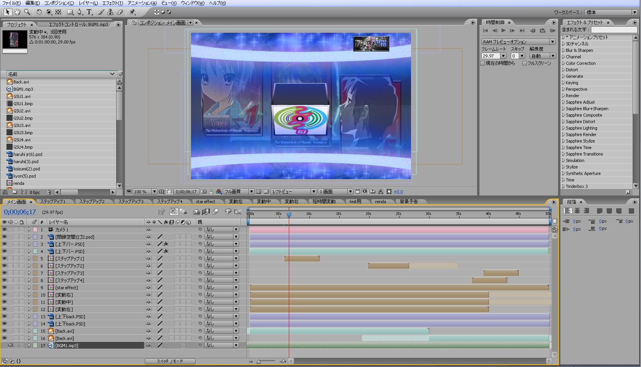Screen dimensions: 641x367
Task: Click the blue current time indicator marker
Action: tap(289, 215)
